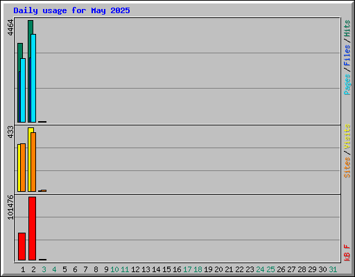Click day 8 on the x-axis
355x277 pixels.
pos(96,269)
